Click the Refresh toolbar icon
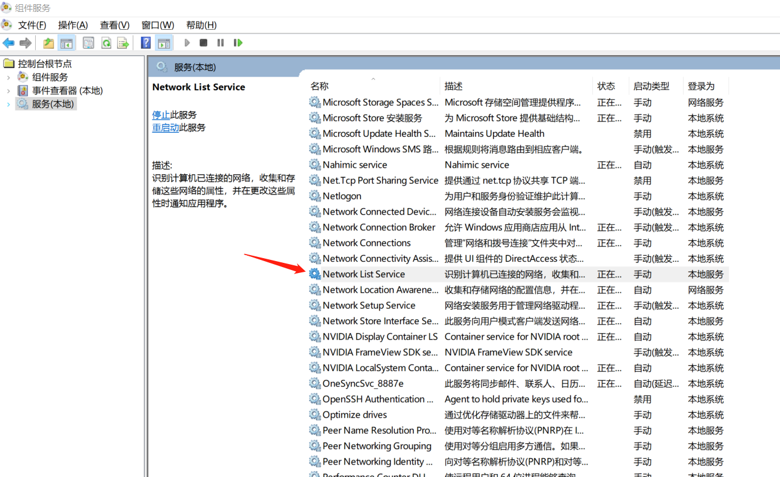 pos(106,43)
